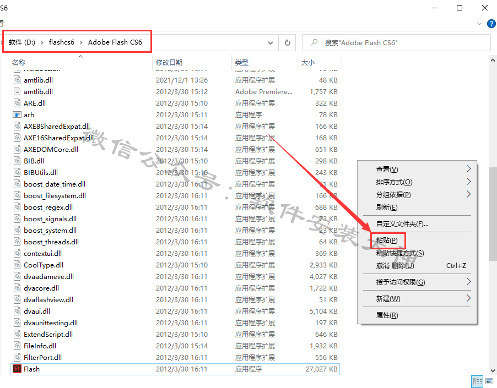The image size is (497, 388).
Task: Click the dvacore.dll file icon
Action: coord(17,288)
